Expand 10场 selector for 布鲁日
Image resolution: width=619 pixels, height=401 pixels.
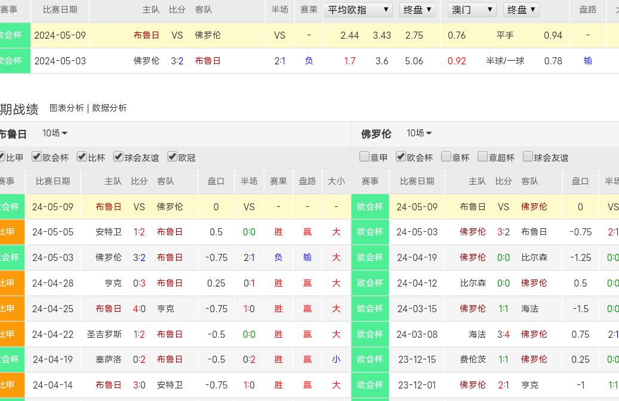(x=55, y=133)
